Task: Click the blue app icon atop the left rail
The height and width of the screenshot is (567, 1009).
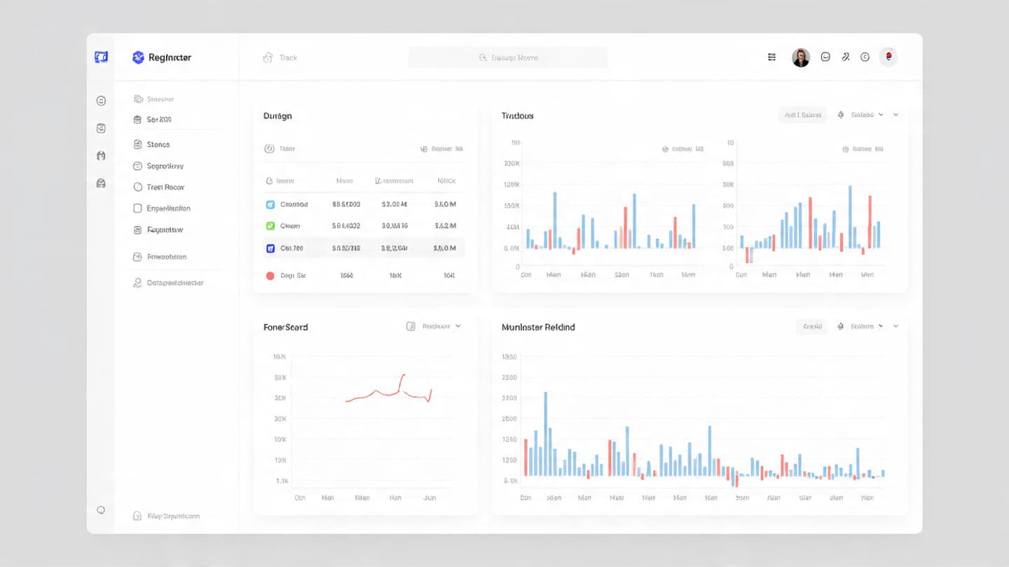Action: coord(101,57)
